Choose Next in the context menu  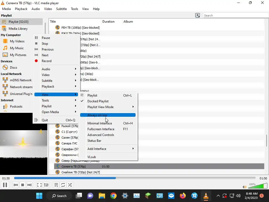click(56, 55)
